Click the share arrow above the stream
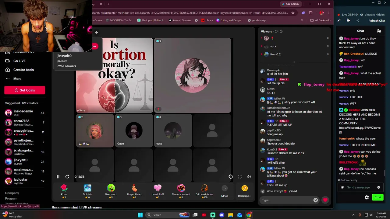 pyautogui.click(x=96, y=33)
